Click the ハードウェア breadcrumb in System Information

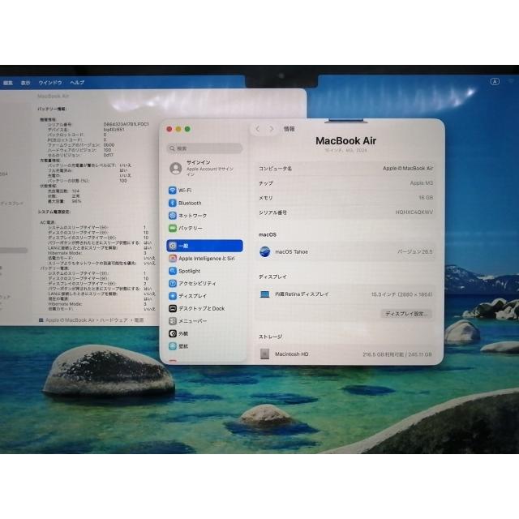114,320
